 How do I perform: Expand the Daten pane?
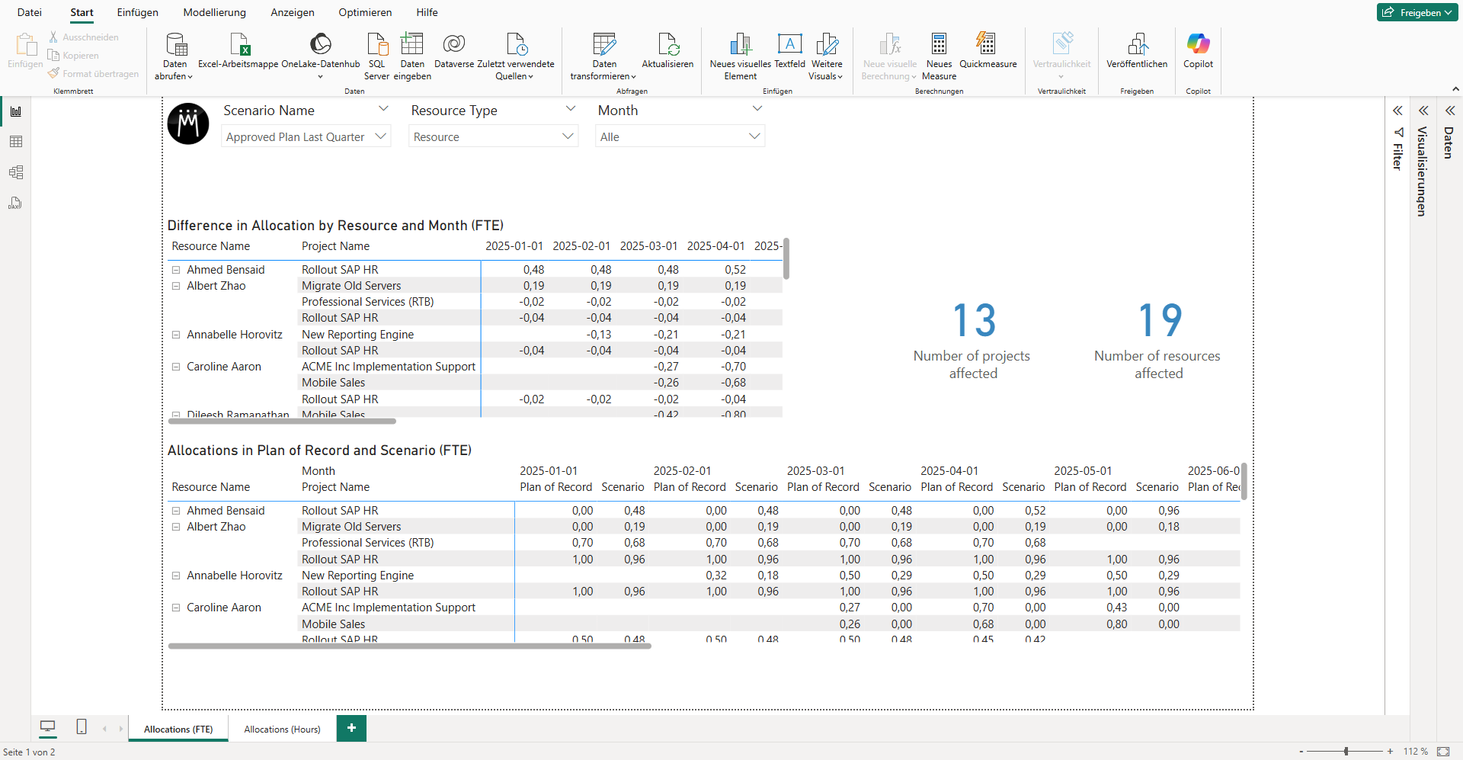1450,111
